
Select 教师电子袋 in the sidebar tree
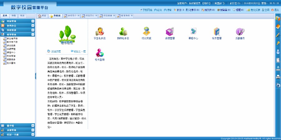(12, 42)
